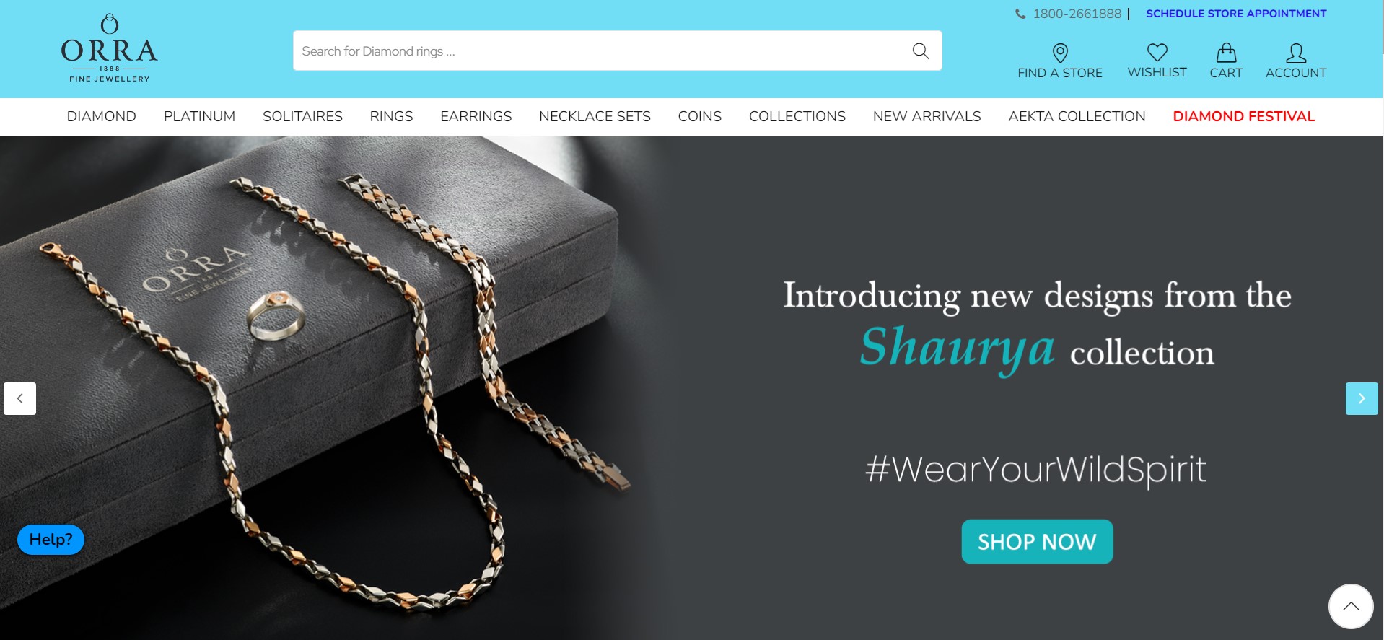Advance to the next banner slide
The width and height of the screenshot is (1384, 640).
[1362, 398]
